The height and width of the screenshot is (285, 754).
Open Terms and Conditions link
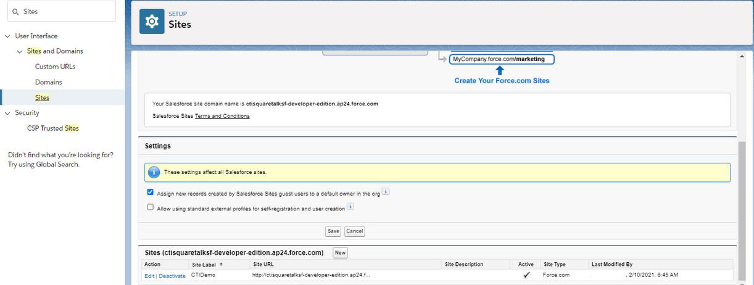(x=222, y=116)
